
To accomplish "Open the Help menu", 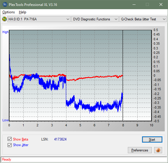I will point(22,12).
